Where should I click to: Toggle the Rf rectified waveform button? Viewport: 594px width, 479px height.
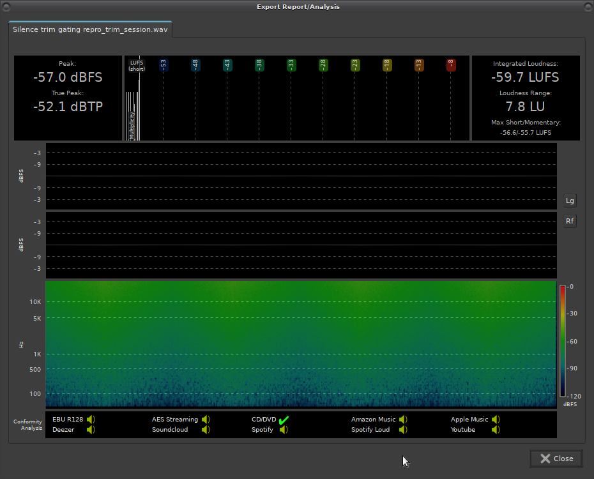[570, 221]
